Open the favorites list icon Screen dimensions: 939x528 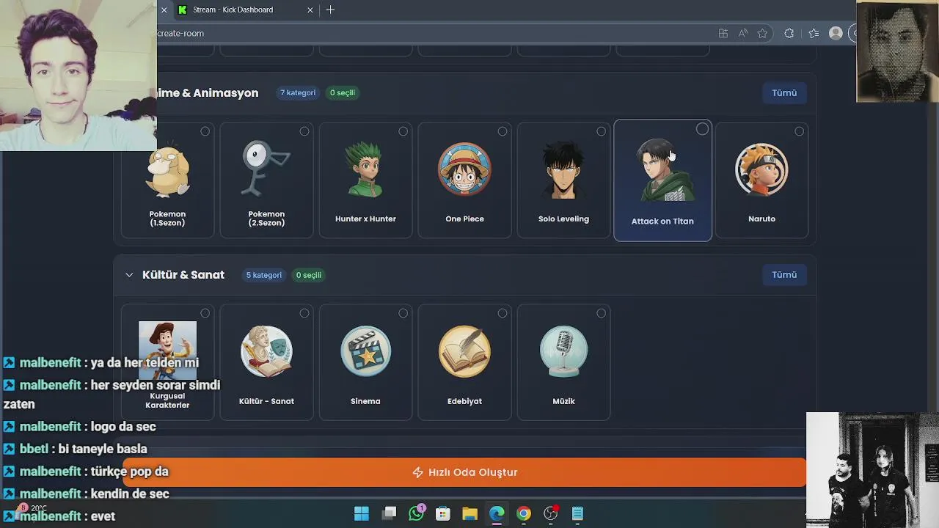coord(814,33)
